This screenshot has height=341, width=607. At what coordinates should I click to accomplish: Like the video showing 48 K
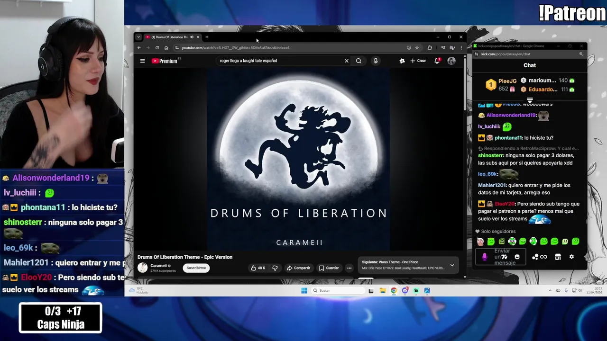[258, 268]
